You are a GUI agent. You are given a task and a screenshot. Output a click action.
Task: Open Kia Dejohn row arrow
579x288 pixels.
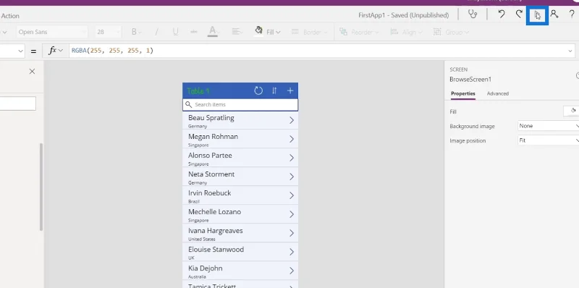click(292, 271)
